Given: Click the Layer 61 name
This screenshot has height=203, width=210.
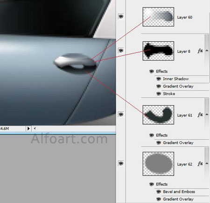Looking at the screenshot, I should [x=185, y=115].
